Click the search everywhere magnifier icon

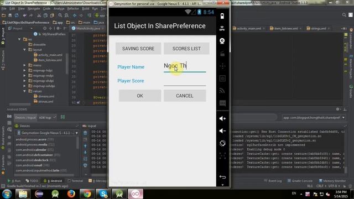click(344, 15)
